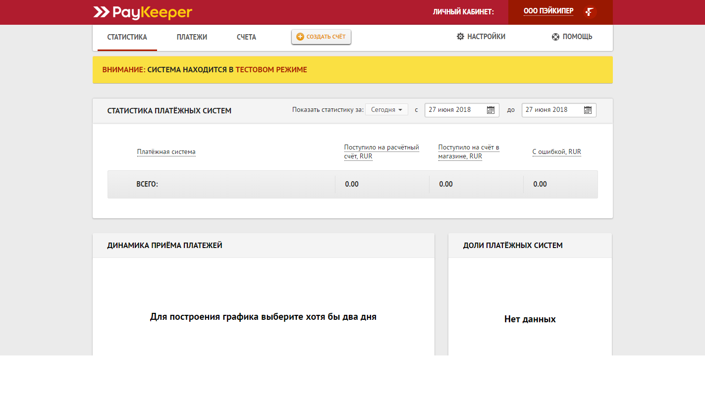Open the ТЕСТОВОМ РЕЖИМЕ warning link
705x399 pixels.
(x=271, y=69)
